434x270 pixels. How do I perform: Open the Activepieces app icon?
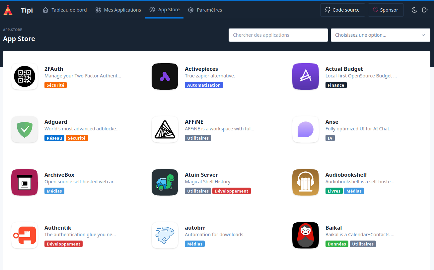[165, 76]
